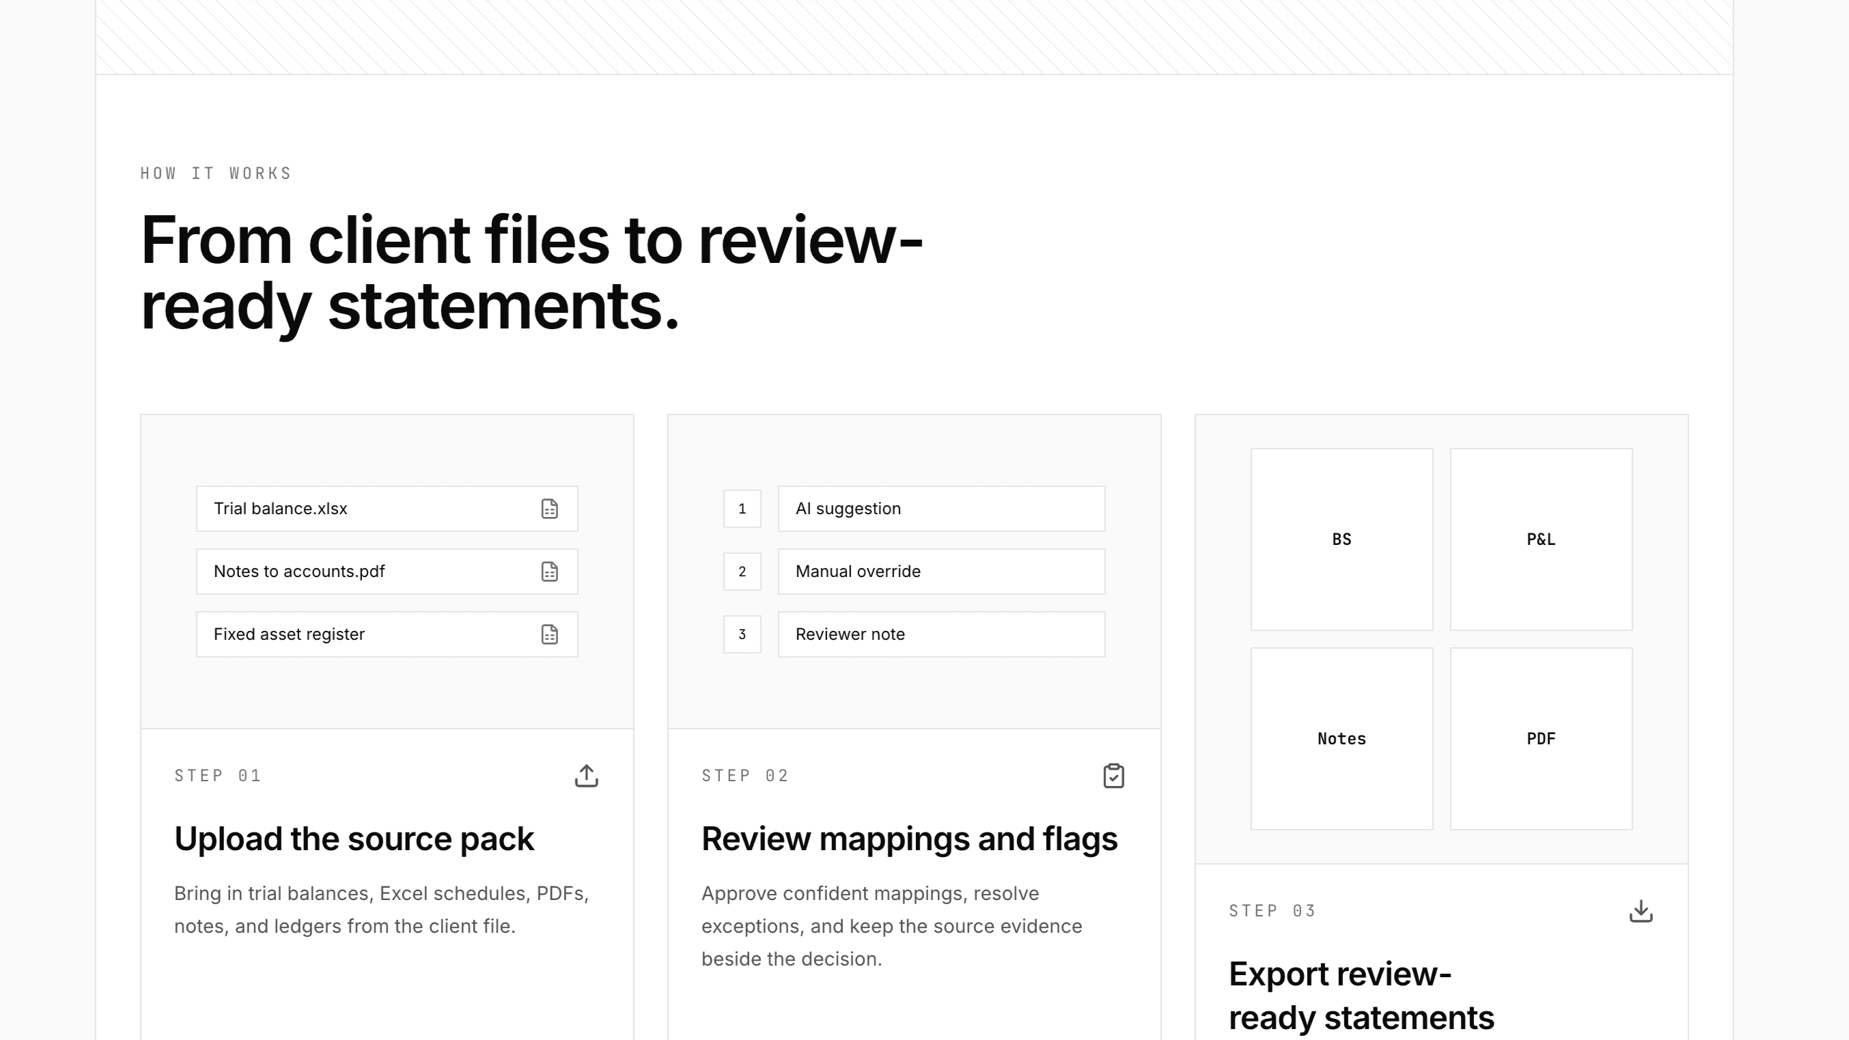This screenshot has width=1849, height=1040.
Task: Click the number 3 badge beside Reviewer note
Action: 742,634
